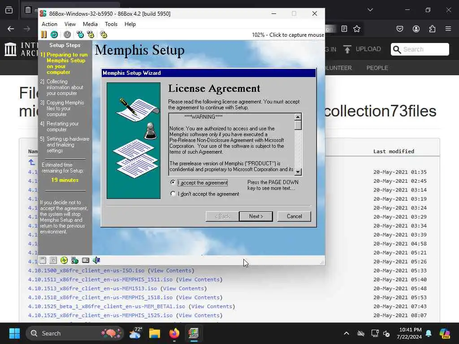Click the Internet Archive search field
This screenshot has height=344, width=459.
click(x=420, y=49)
